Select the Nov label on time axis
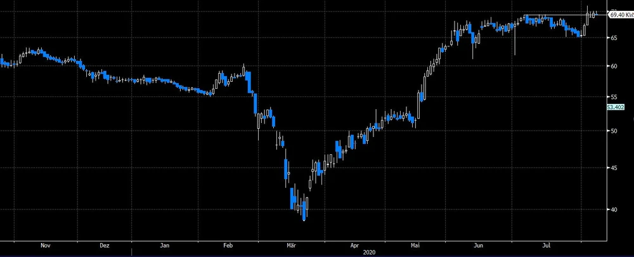Viewport: 634px width, 257px height. (44, 244)
